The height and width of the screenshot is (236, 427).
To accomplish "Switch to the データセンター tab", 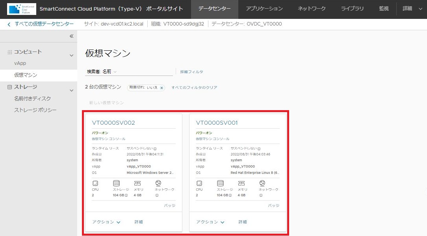I will pyautogui.click(x=215, y=9).
